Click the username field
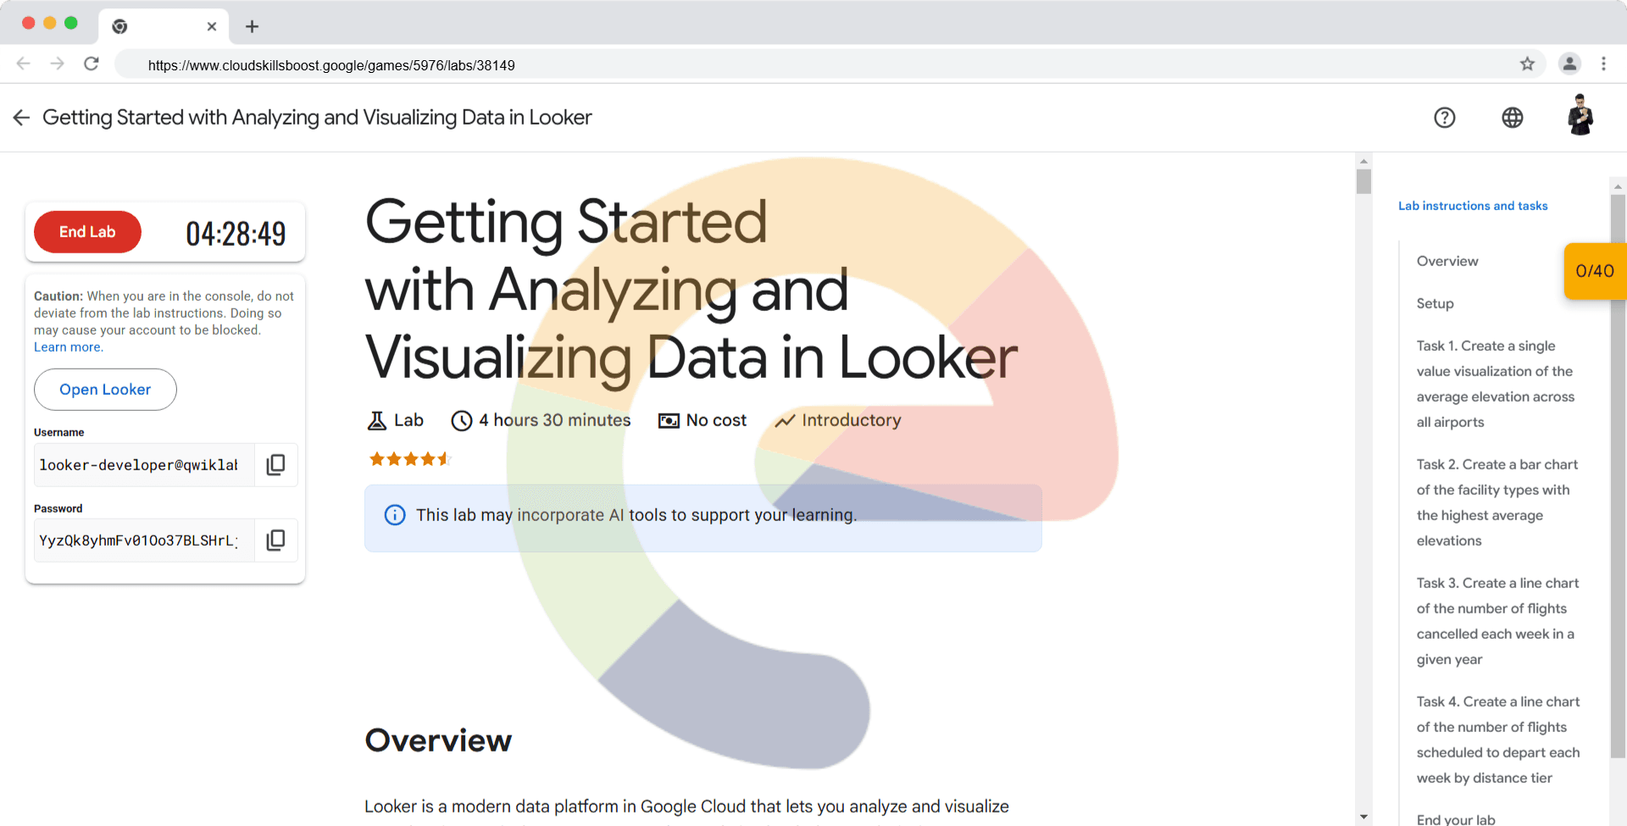Image resolution: width=1627 pixels, height=826 pixels. point(144,464)
